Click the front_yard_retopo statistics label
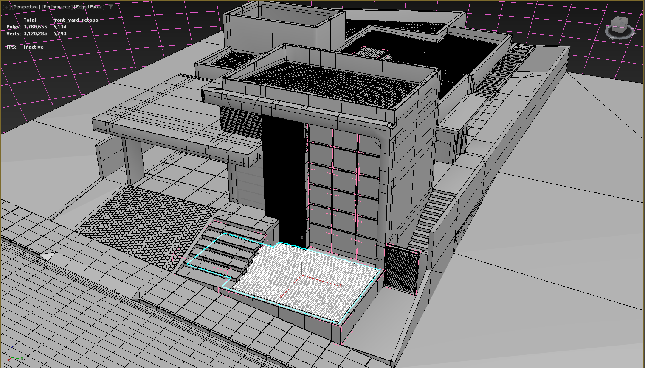Screen dimensions: 645x368 click(76, 20)
